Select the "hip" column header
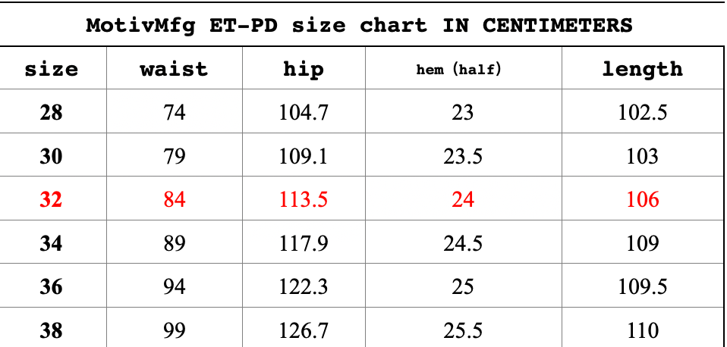 [304, 70]
